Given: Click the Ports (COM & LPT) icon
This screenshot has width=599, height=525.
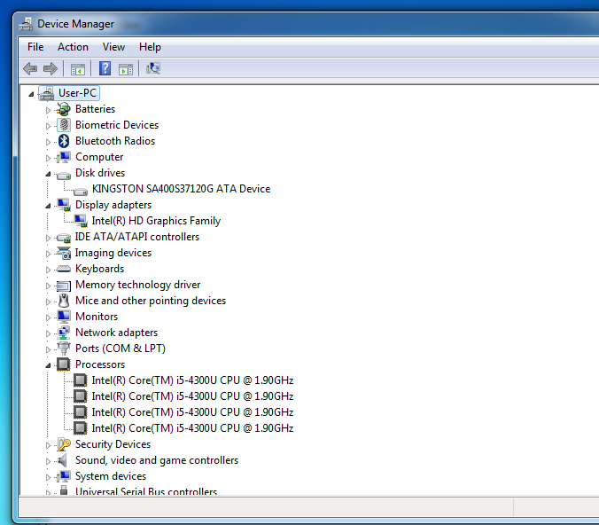Looking at the screenshot, I should click(64, 349).
